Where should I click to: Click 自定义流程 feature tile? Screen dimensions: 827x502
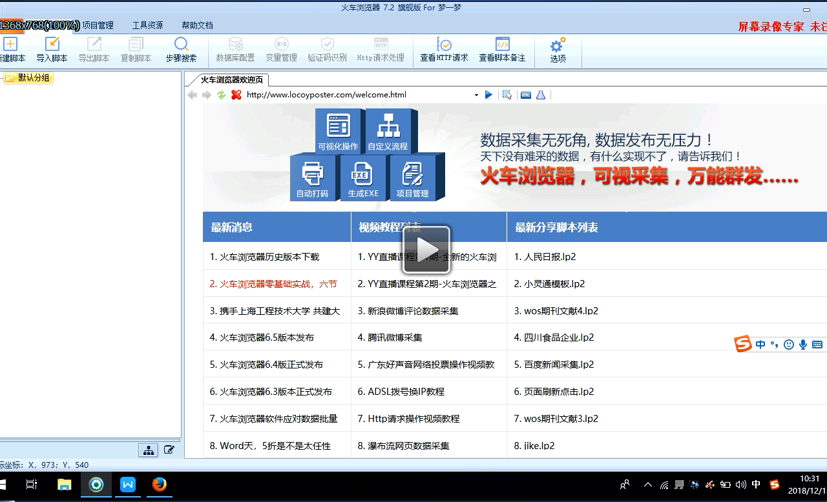(x=388, y=131)
